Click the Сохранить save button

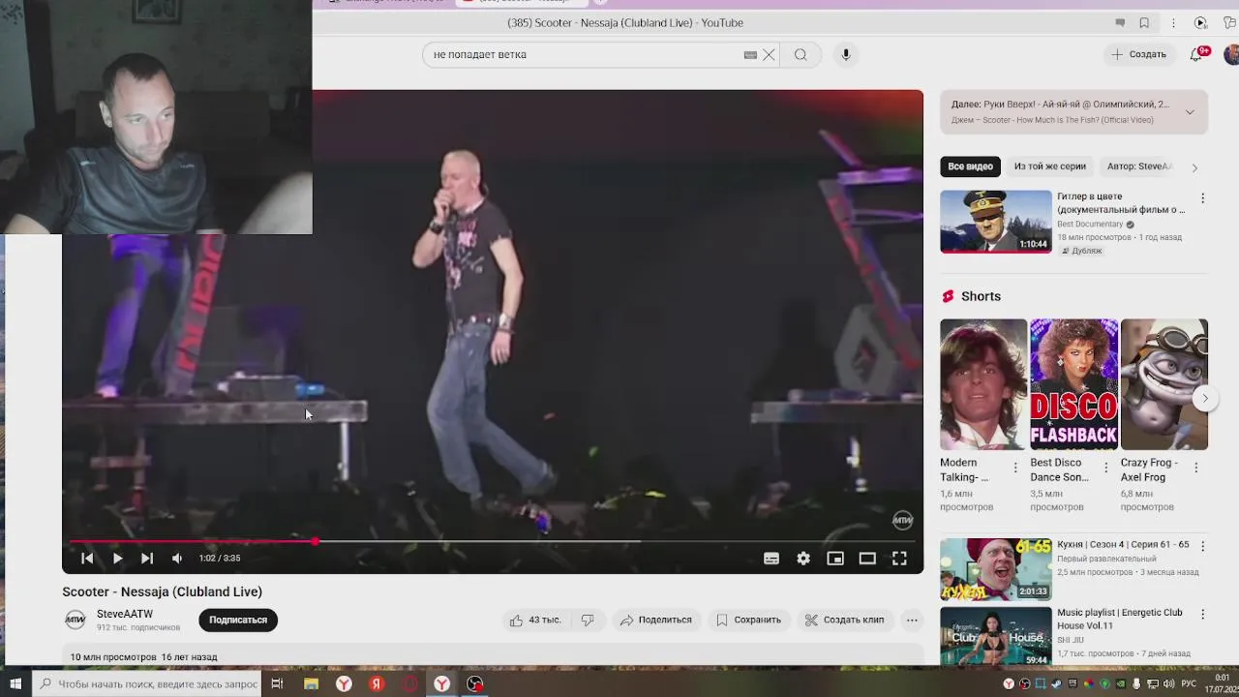point(748,621)
